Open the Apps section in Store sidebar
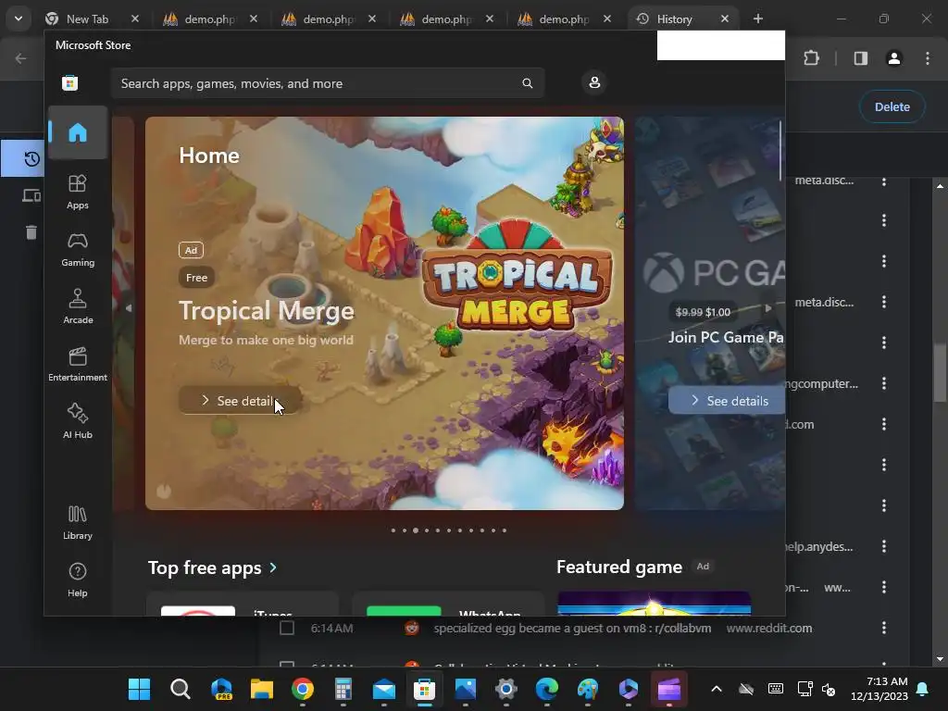The image size is (948, 711). [x=78, y=192]
